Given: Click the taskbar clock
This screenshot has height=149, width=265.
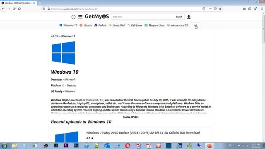Looking at the screenshot, I should pyautogui.click(x=256, y=146).
